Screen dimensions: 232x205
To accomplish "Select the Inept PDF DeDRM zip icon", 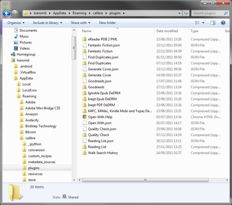I will point(84,105).
